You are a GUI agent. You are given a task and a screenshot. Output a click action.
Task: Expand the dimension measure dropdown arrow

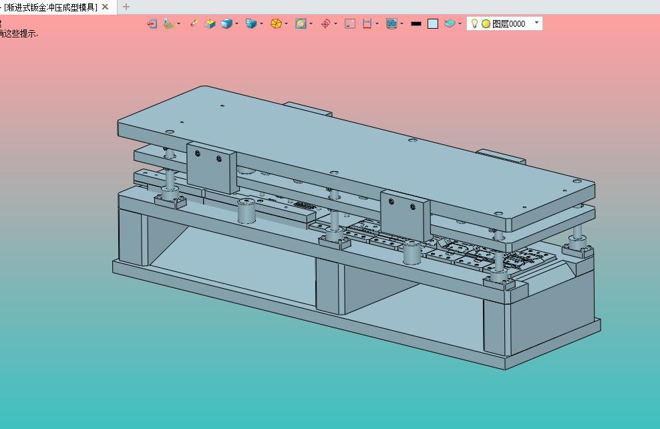(x=377, y=23)
